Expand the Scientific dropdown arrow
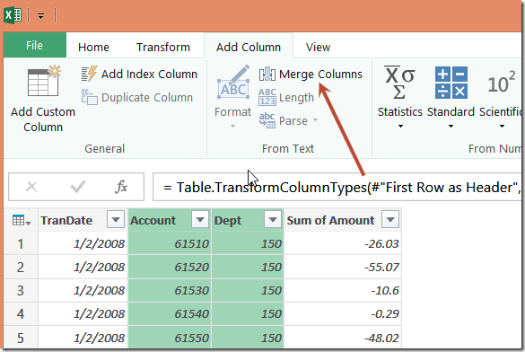This screenshot has width=525, height=352. pyautogui.click(x=502, y=127)
